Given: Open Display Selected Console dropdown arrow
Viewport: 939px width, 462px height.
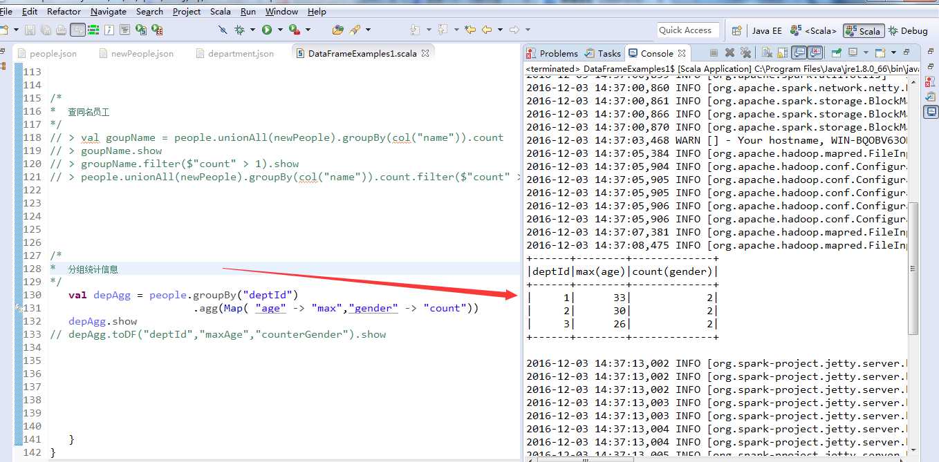Looking at the screenshot, I should pos(866,52).
